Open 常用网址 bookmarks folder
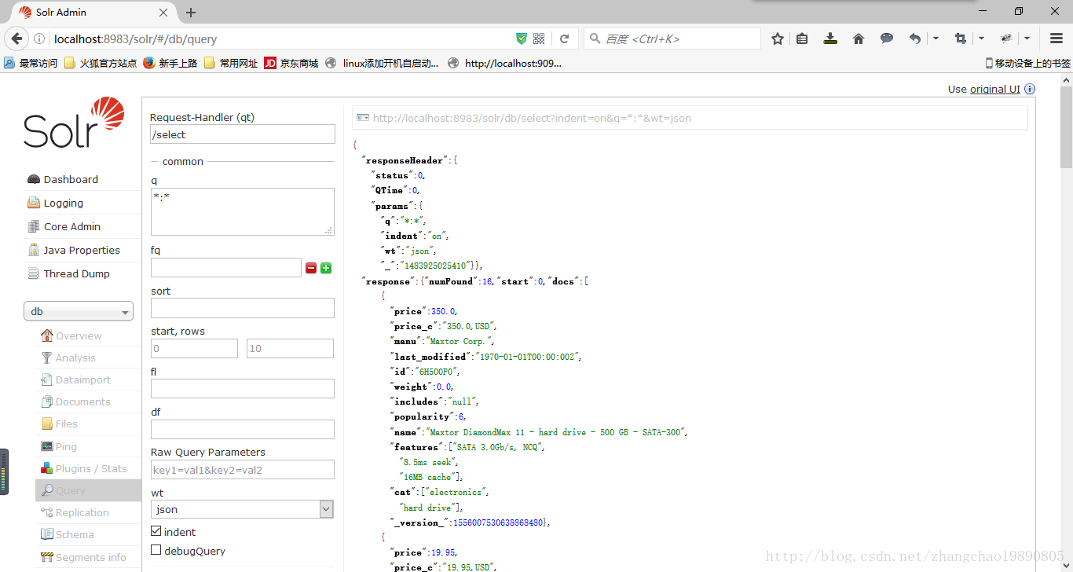The image size is (1073, 572). (x=231, y=63)
